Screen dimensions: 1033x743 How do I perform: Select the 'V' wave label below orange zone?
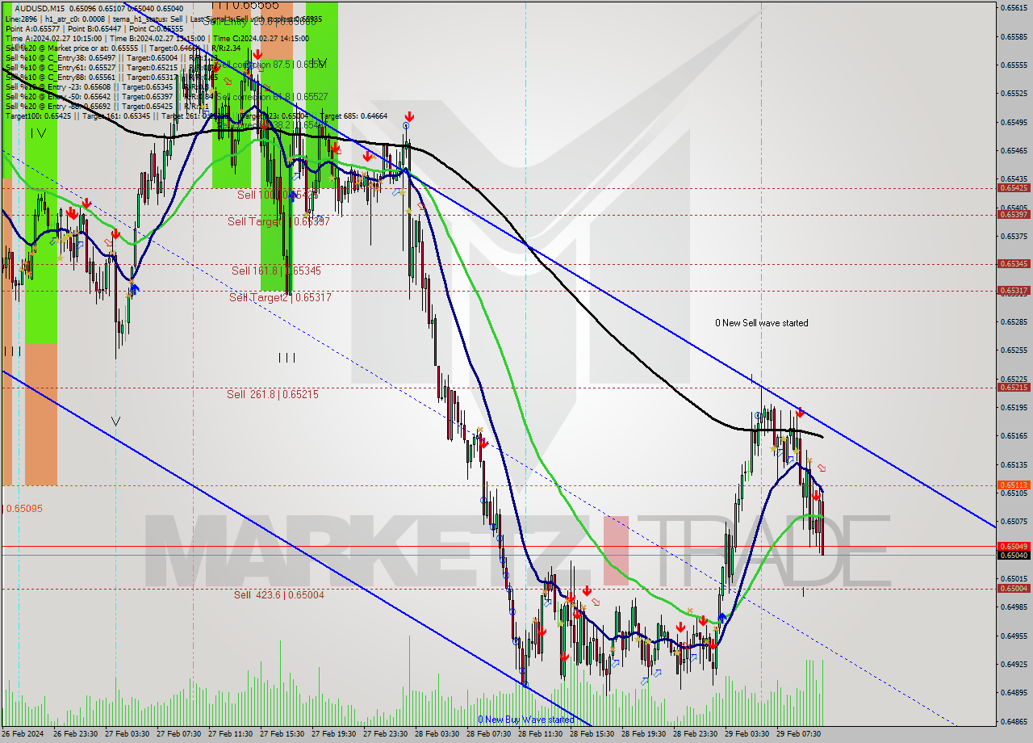(115, 421)
